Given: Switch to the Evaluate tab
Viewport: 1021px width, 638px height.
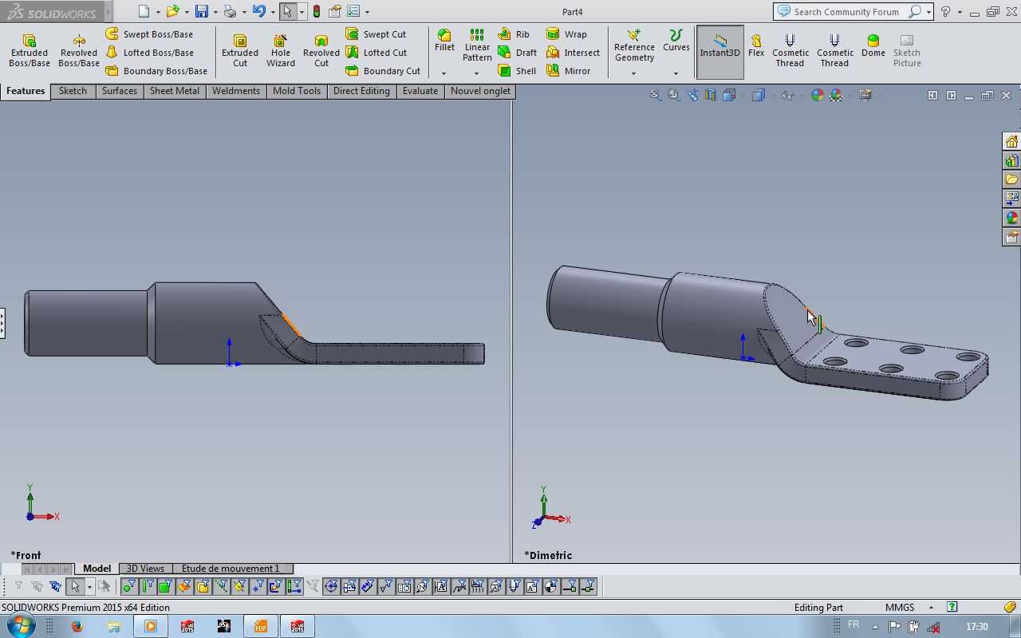Looking at the screenshot, I should (420, 91).
